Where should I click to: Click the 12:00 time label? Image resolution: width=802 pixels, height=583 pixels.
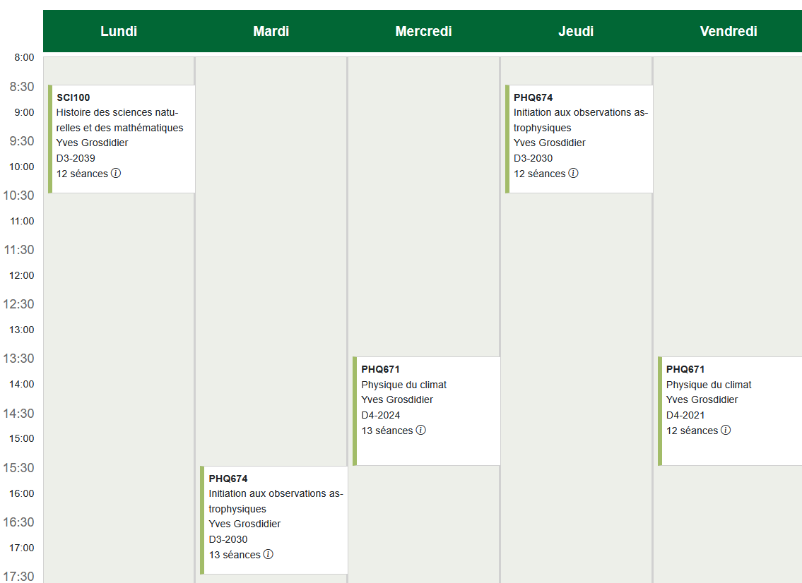[21, 275]
